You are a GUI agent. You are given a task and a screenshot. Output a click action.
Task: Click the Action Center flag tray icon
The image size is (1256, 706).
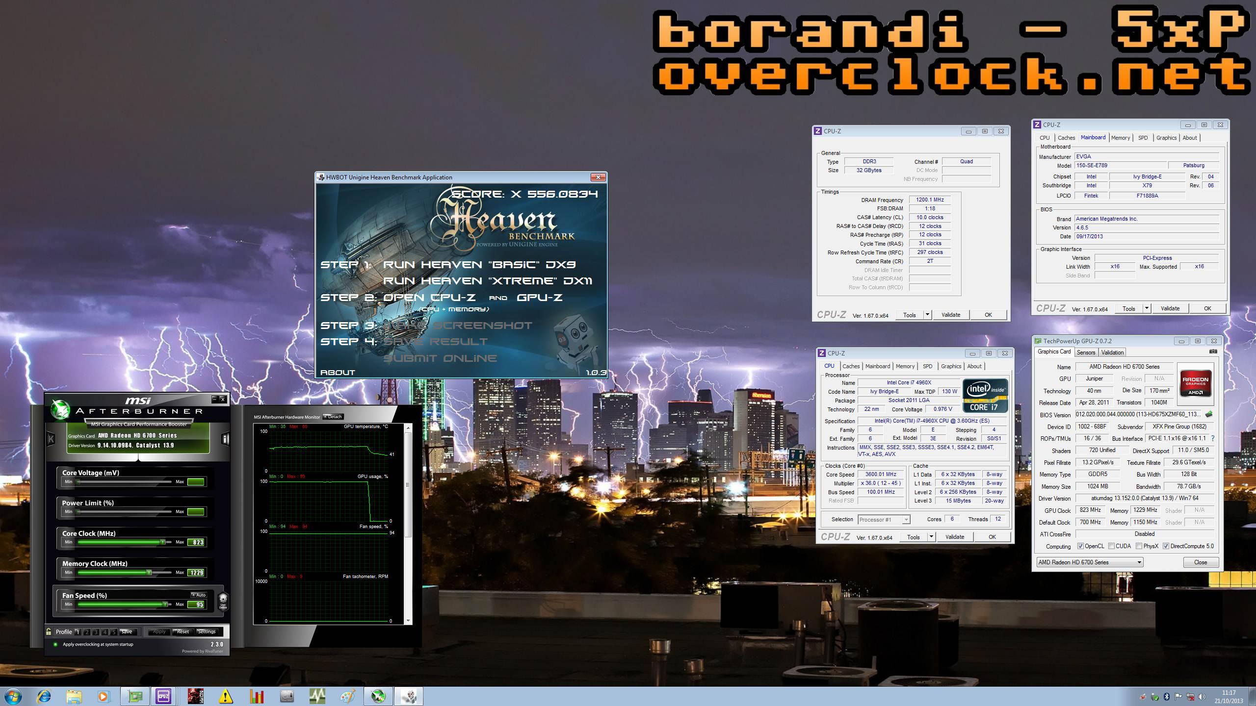click(x=1178, y=697)
